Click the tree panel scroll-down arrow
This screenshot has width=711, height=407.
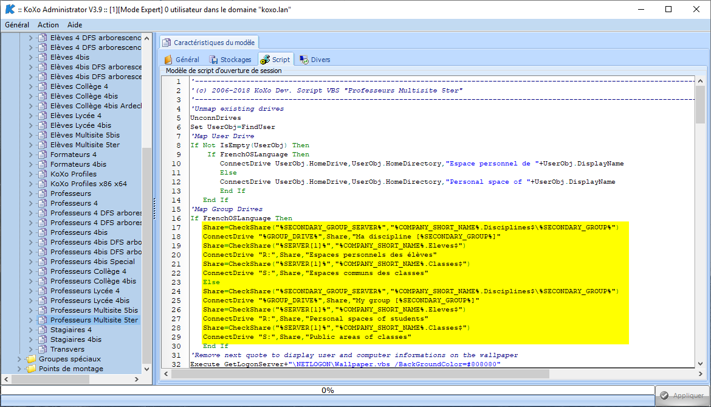point(147,369)
